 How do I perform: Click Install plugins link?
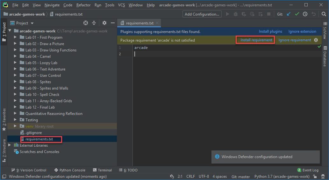click(x=270, y=31)
